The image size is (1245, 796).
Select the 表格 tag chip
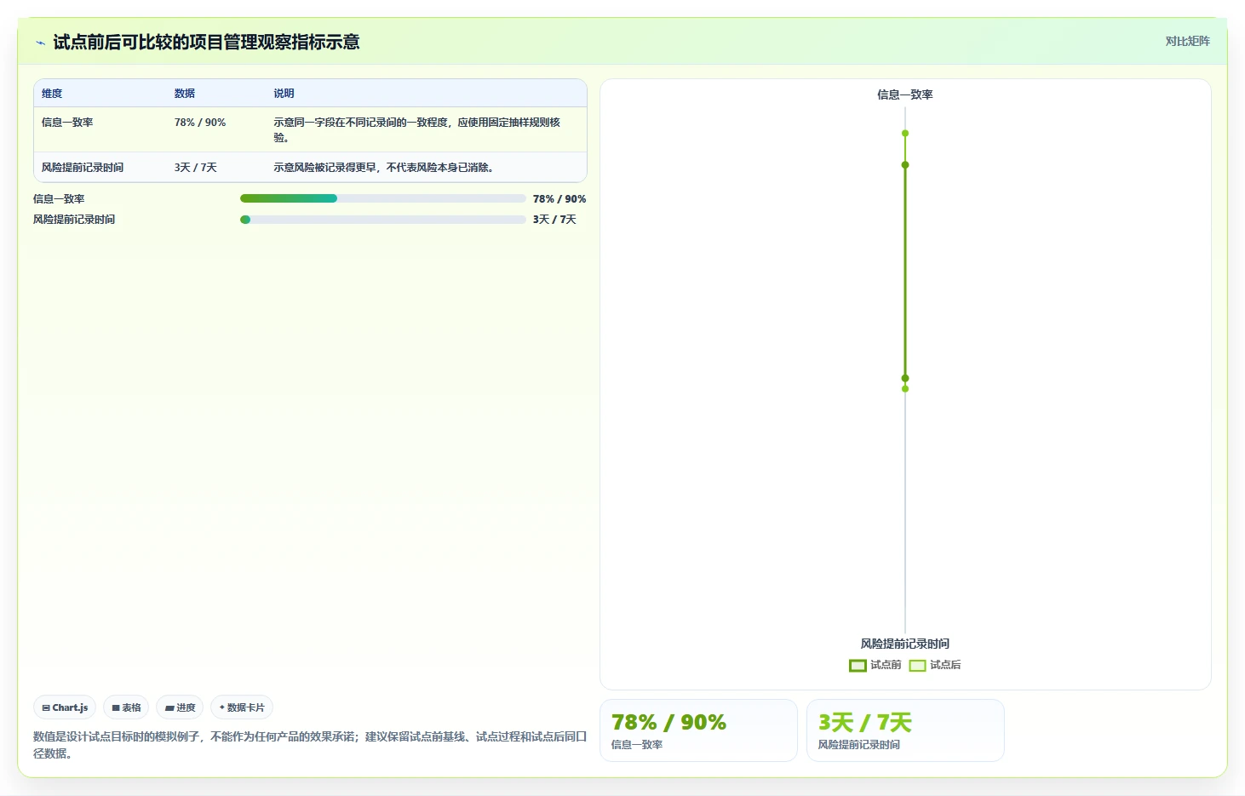pos(126,707)
